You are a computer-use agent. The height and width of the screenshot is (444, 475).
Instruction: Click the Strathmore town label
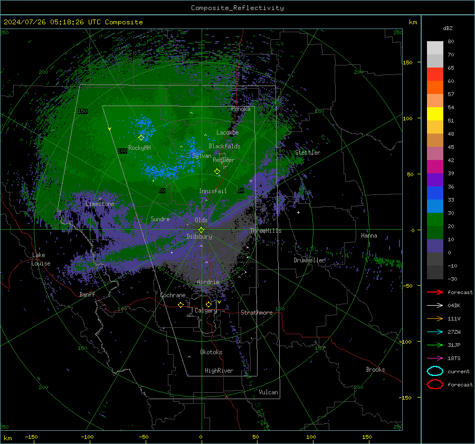256,313
